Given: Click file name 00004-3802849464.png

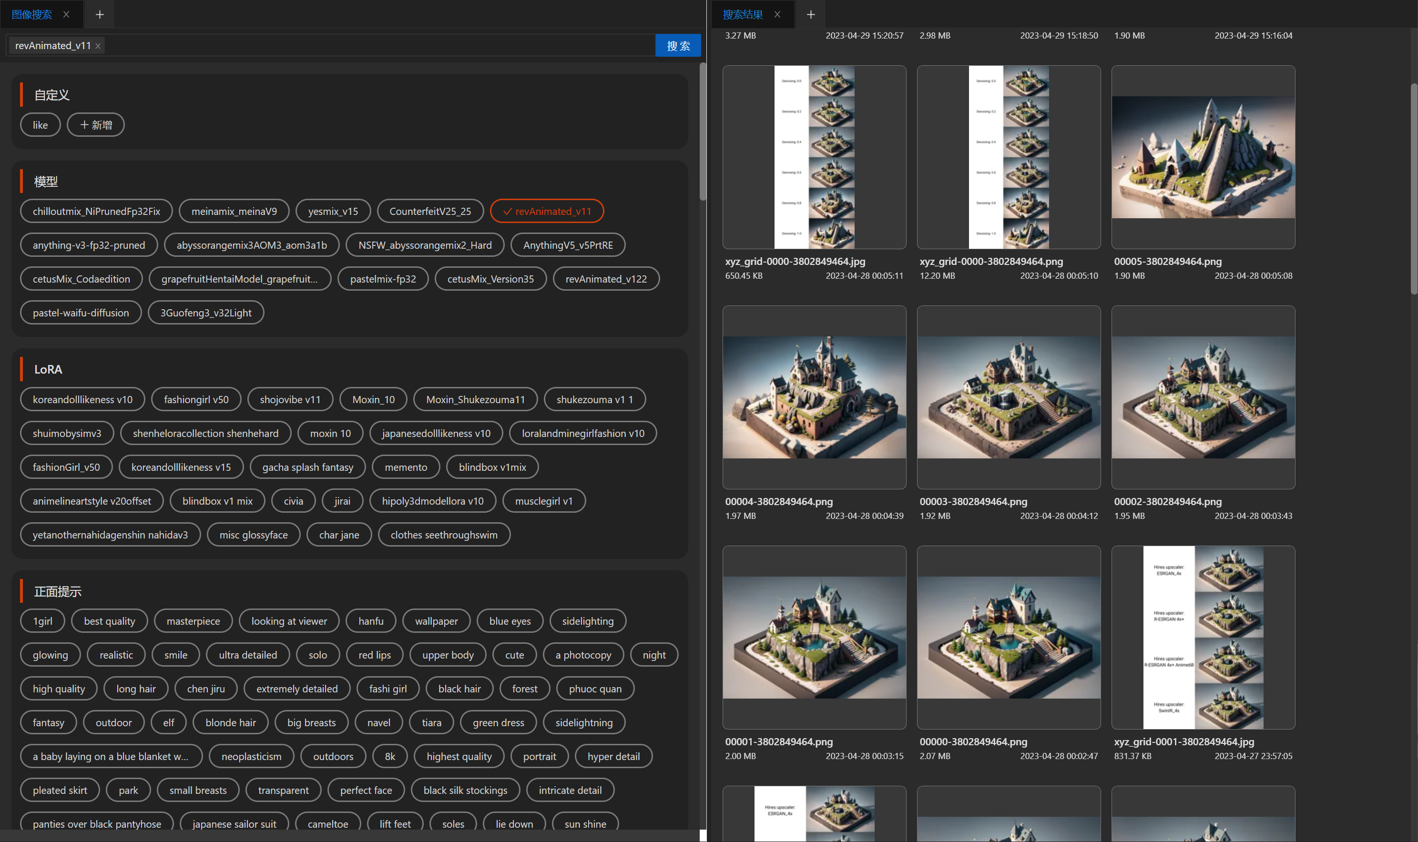Looking at the screenshot, I should click(778, 502).
